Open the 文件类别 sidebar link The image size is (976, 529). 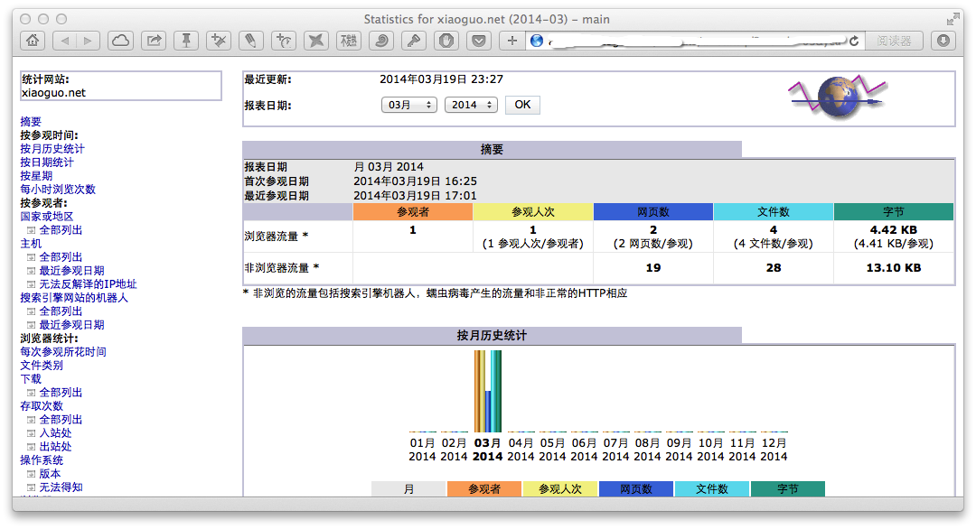tap(42, 366)
